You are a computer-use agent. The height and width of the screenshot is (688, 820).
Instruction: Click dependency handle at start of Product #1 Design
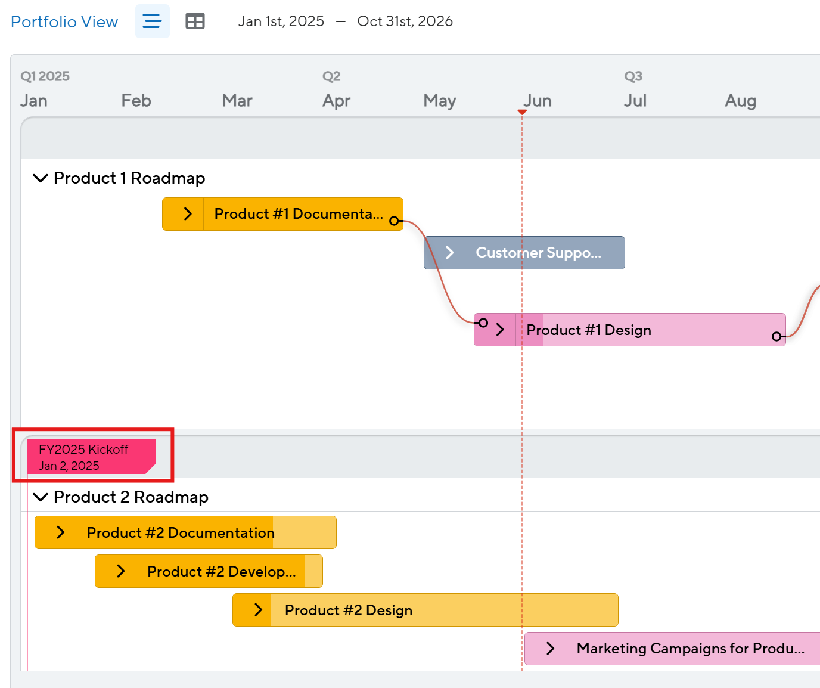(483, 323)
